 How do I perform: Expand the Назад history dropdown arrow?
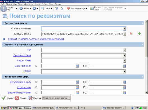click(x=31, y=9)
